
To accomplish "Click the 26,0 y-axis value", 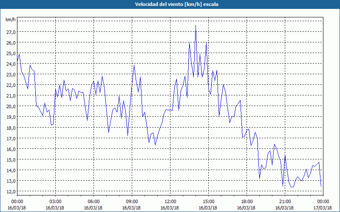I will [x=11, y=43].
